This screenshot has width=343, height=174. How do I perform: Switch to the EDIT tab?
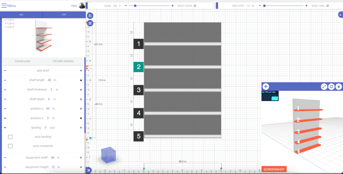point(64,15)
